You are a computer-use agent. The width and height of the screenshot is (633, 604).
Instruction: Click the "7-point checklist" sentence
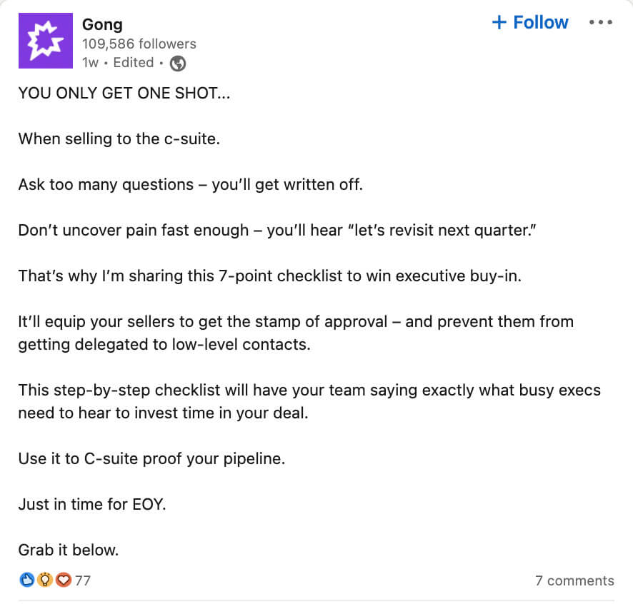(x=270, y=276)
